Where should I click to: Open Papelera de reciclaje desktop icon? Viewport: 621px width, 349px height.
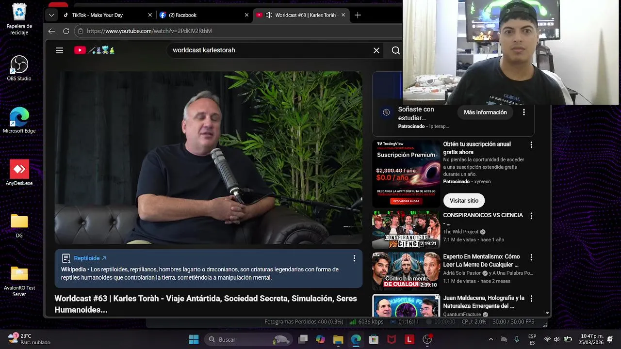click(19, 19)
